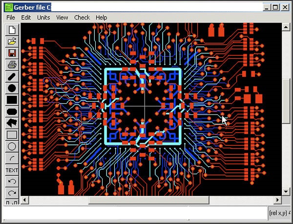Click the Redo arrow icon
This screenshot has width=293, height=224.
12,193
